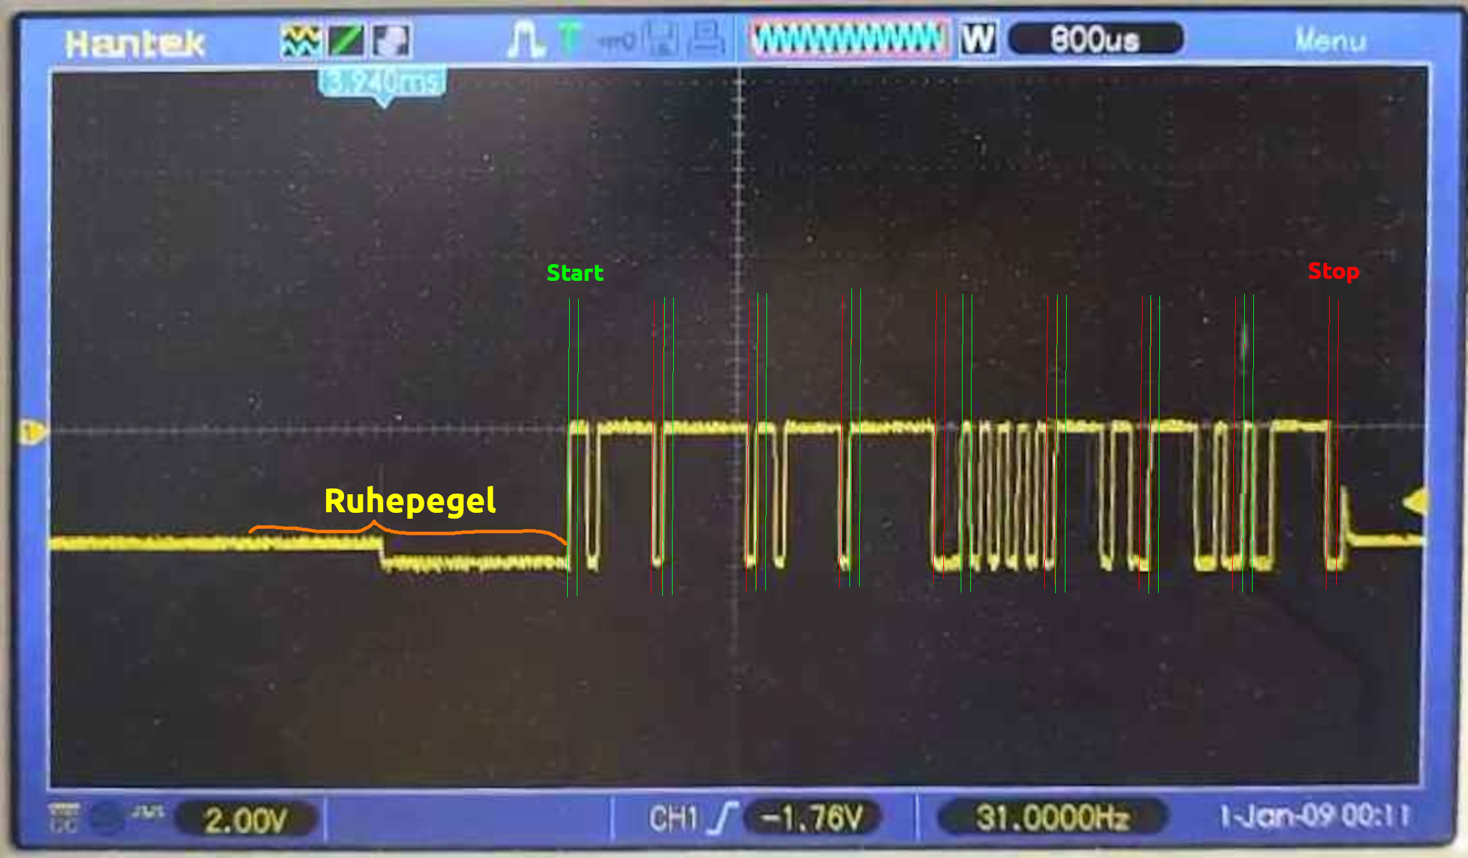Click the waveform memory position bar
Screen dimensions: 1468x858
tap(849, 39)
